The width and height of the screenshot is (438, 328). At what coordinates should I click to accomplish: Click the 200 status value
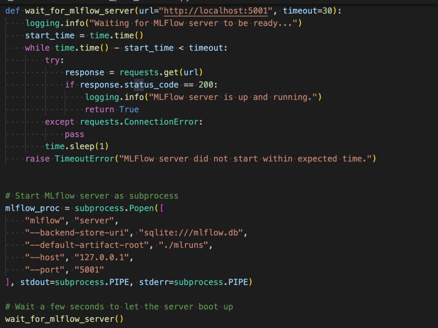click(x=206, y=84)
